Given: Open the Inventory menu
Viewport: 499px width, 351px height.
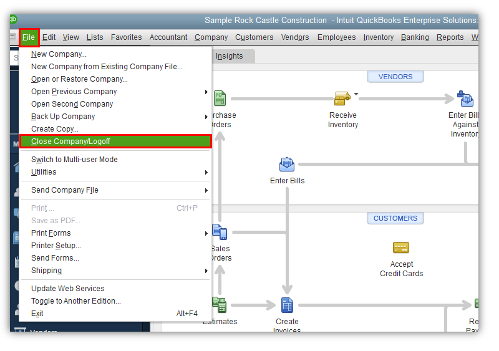Looking at the screenshot, I should click(x=379, y=37).
